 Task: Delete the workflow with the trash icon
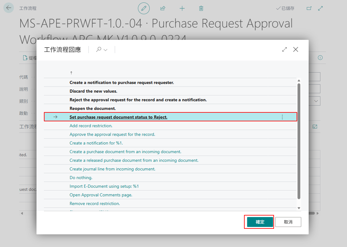(x=201, y=8)
